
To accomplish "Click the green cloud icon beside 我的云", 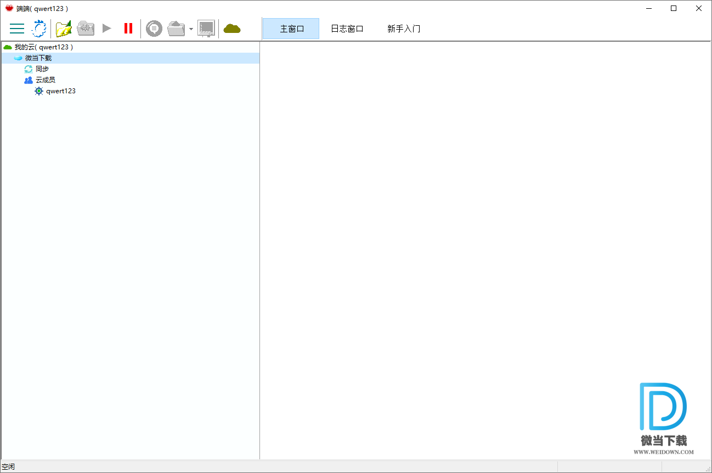I will 8,47.
